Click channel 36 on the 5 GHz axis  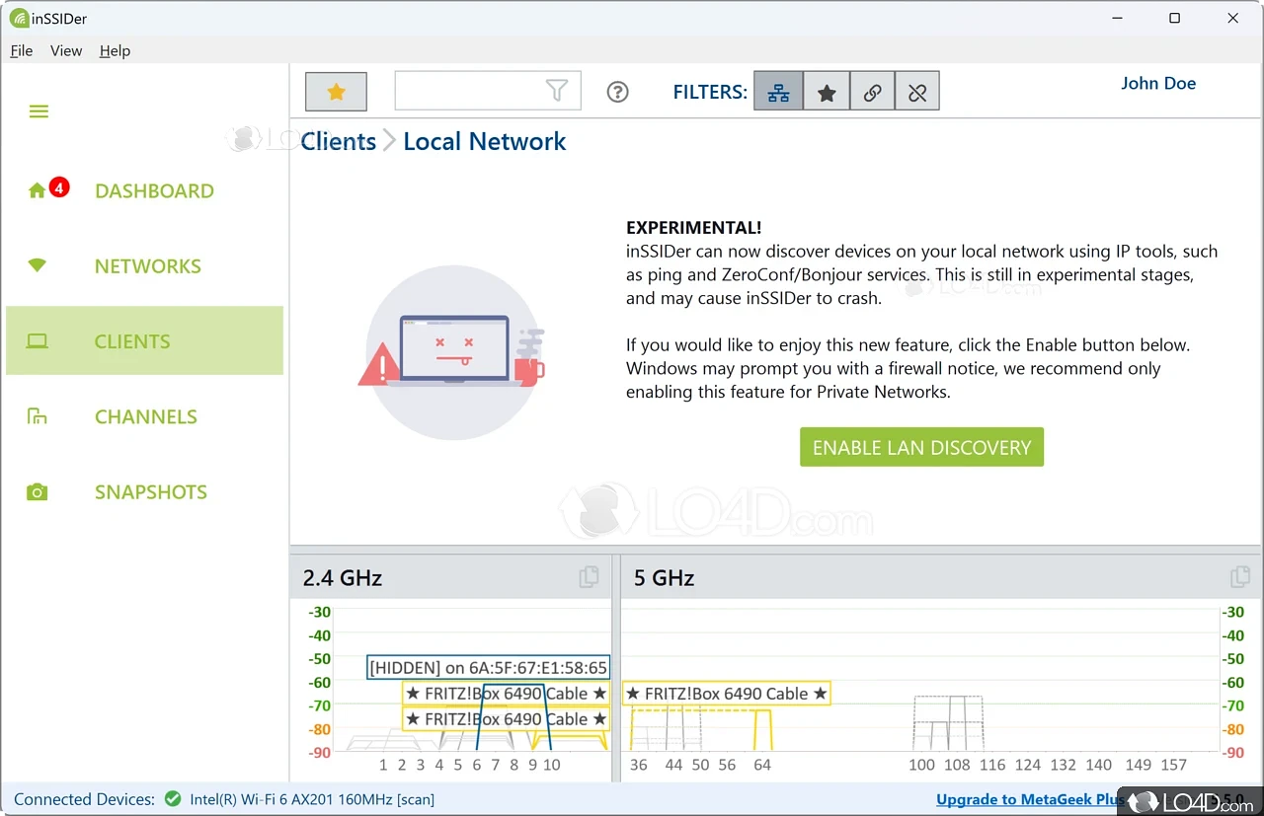[639, 765]
